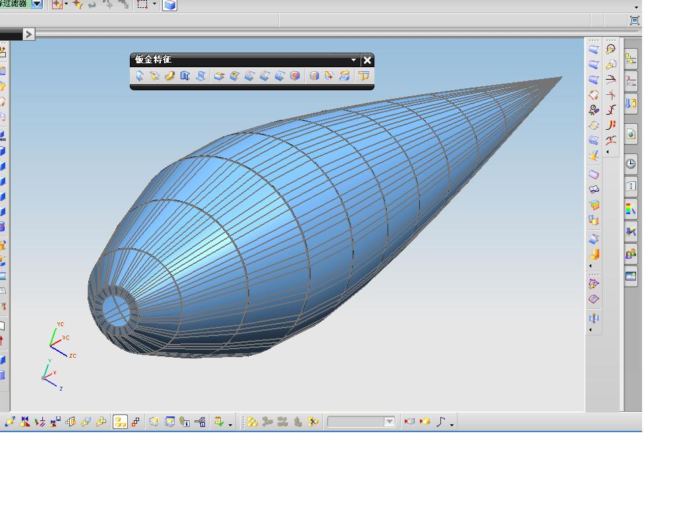Click the full screen icon at top right

click(x=635, y=20)
